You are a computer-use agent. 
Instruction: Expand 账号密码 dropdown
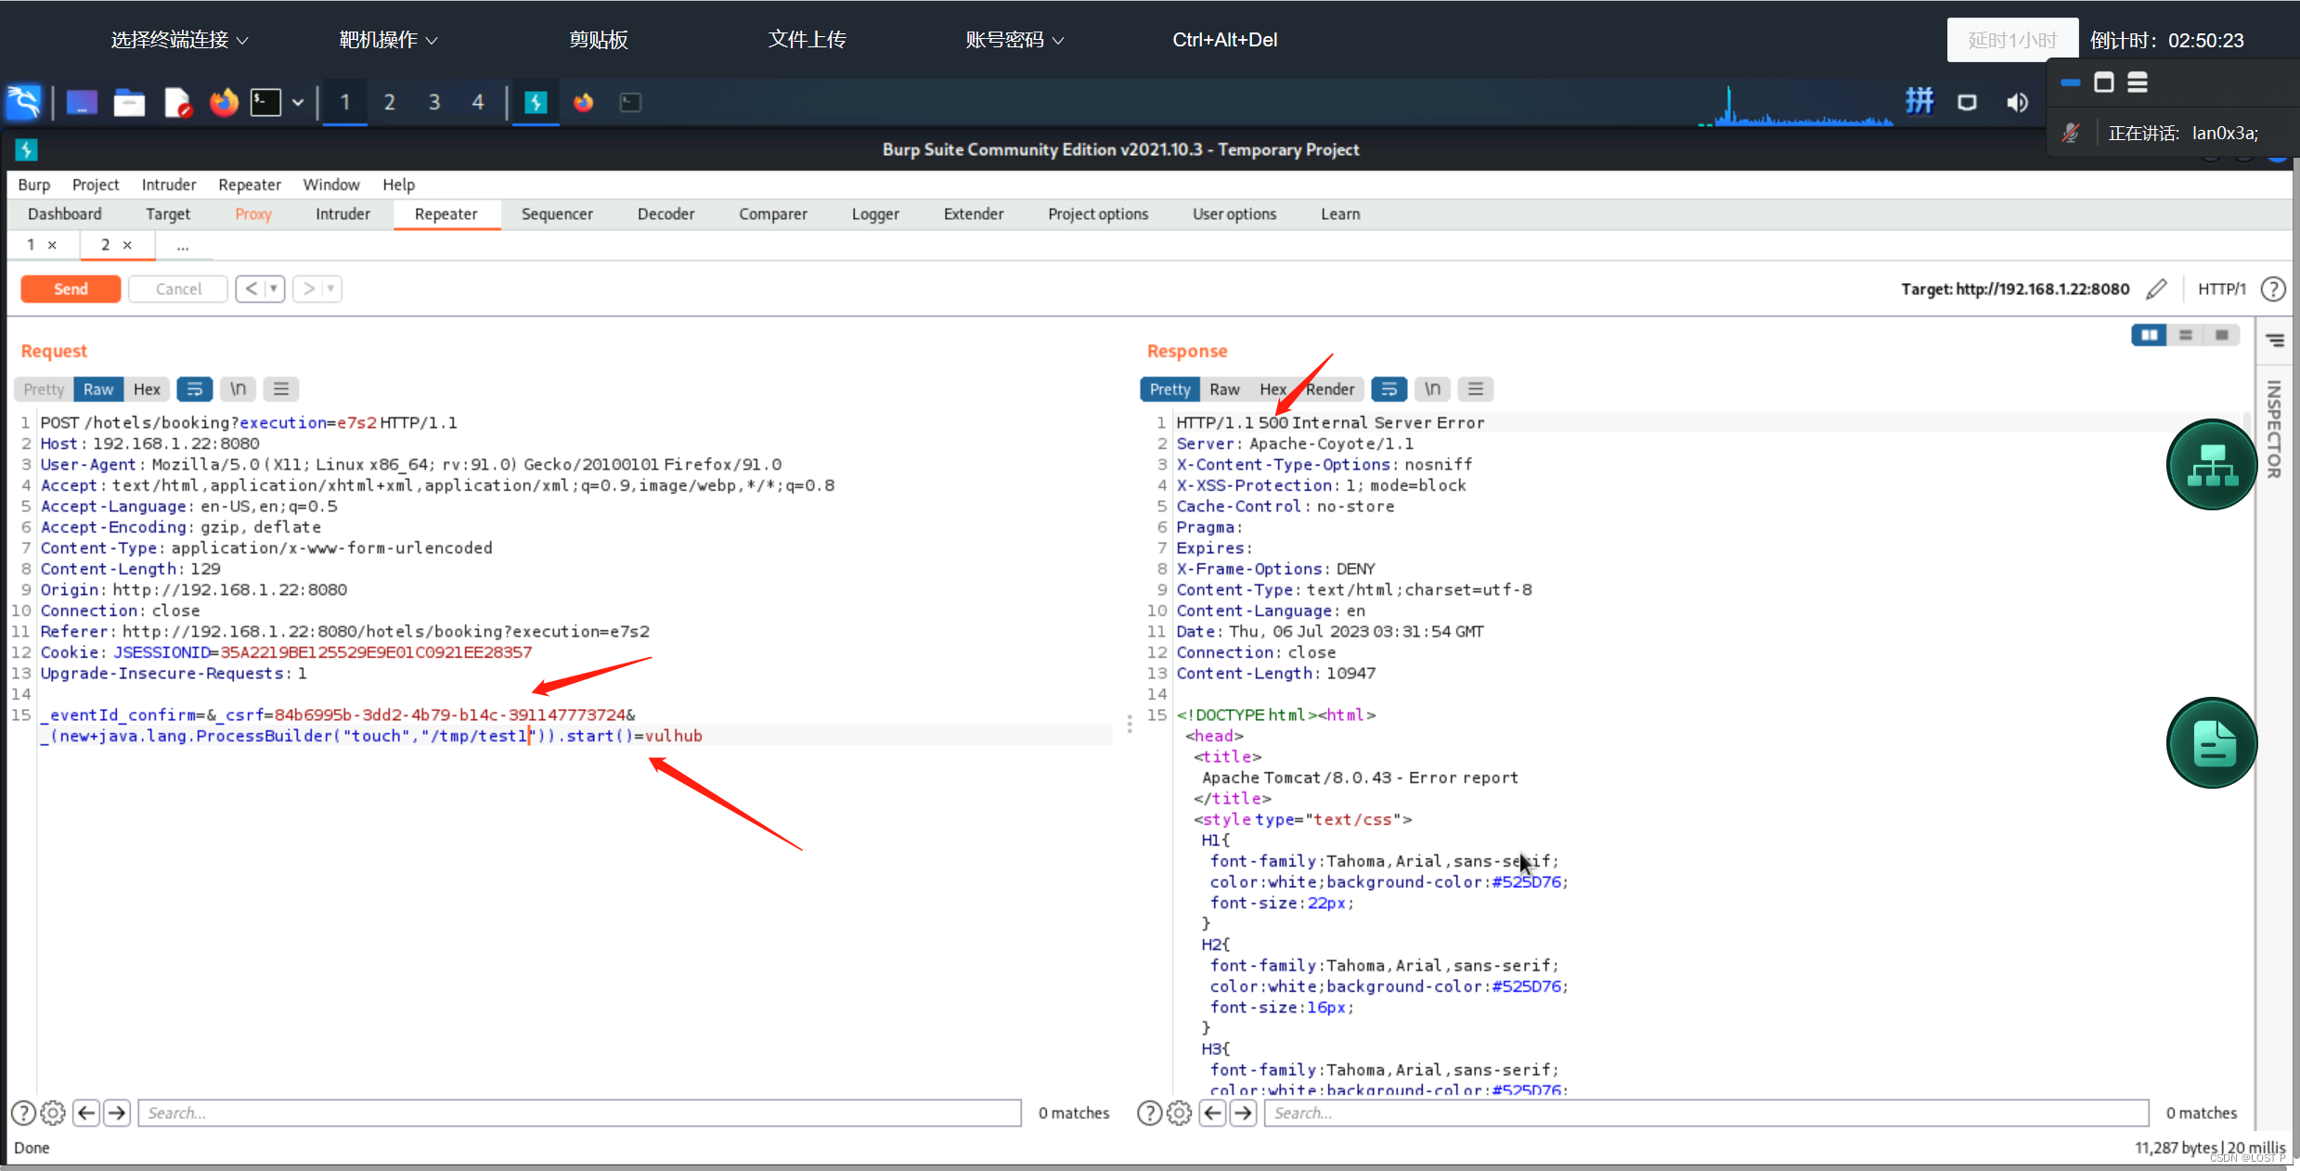1014,40
